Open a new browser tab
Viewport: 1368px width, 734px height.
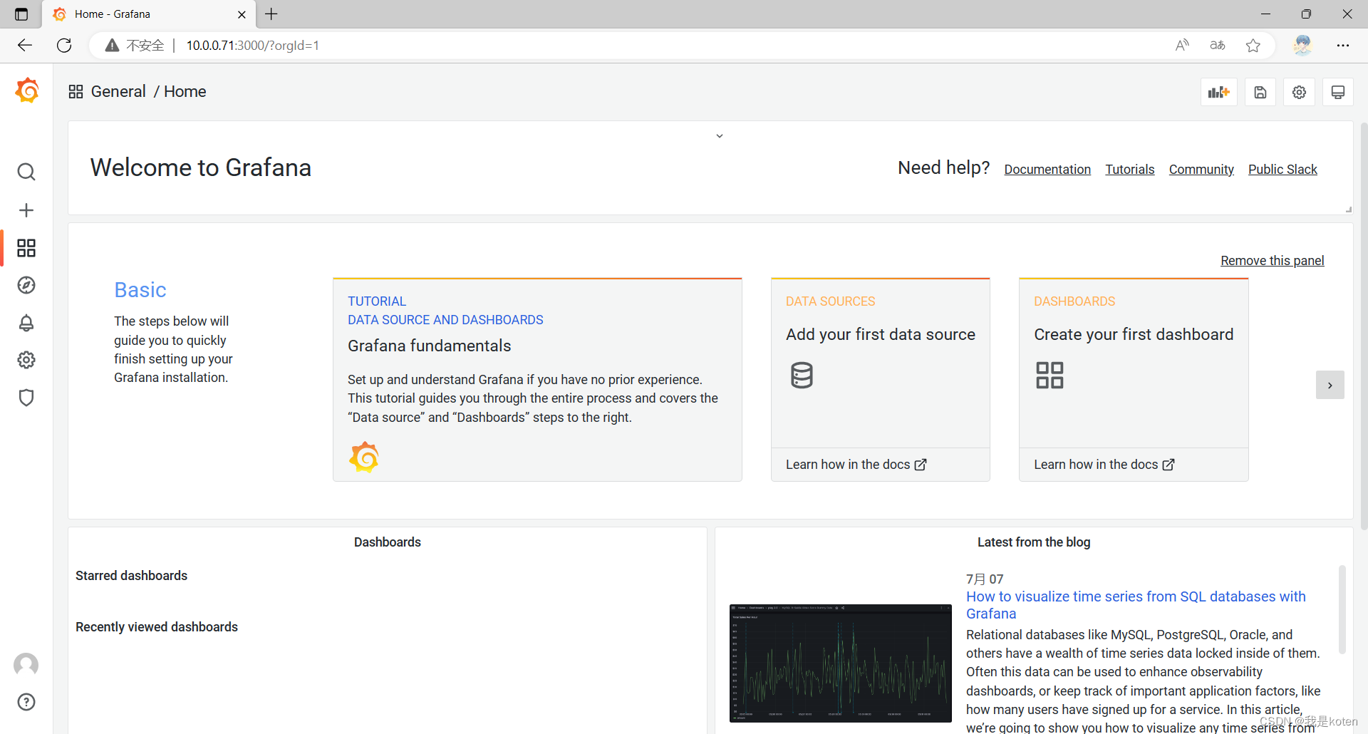click(271, 14)
